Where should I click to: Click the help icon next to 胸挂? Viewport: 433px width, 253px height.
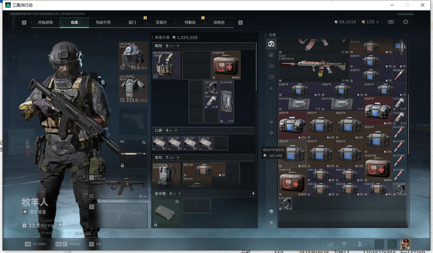178,46
